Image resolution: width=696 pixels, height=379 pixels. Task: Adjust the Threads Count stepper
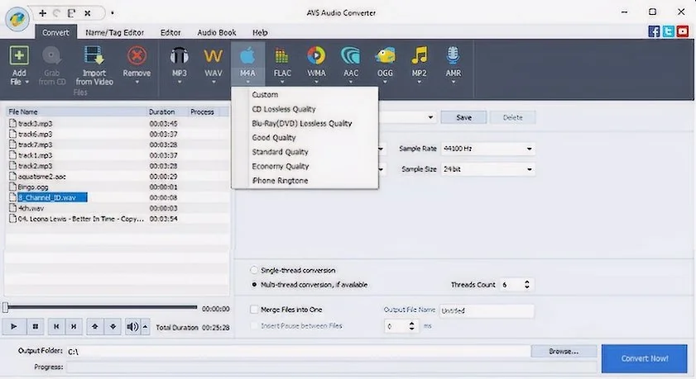527,285
